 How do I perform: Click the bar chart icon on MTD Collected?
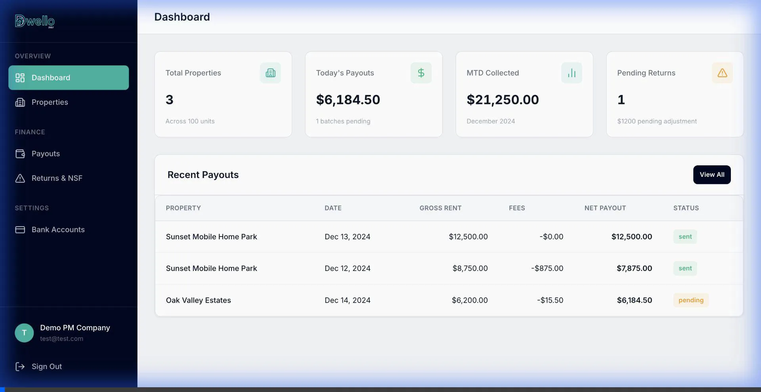pyautogui.click(x=572, y=73)
